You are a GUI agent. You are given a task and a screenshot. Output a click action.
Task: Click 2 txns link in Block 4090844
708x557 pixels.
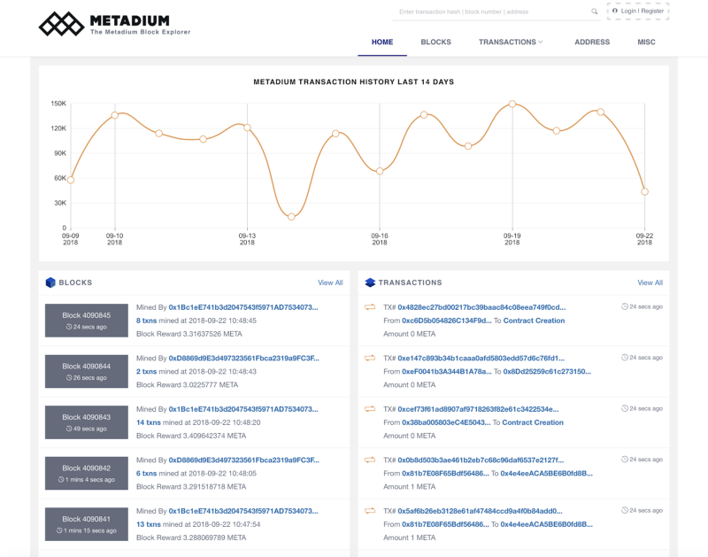point(146,372)
